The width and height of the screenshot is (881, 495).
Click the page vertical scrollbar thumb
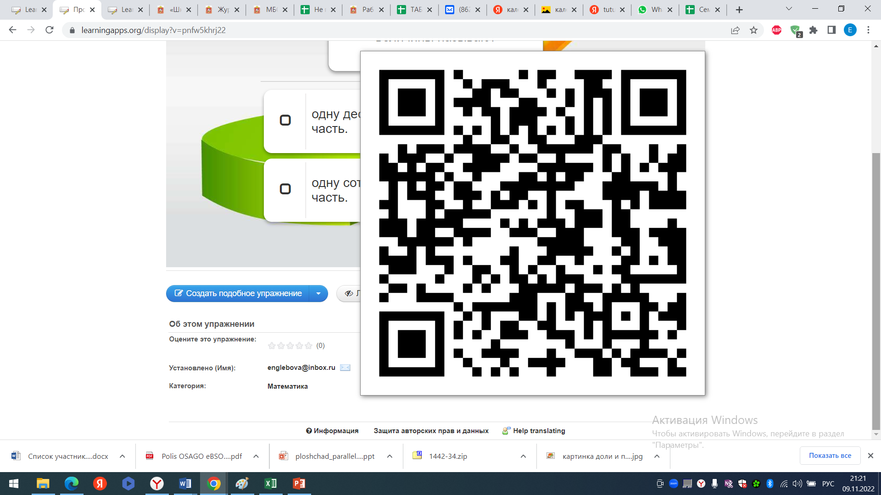pos(876,291)
